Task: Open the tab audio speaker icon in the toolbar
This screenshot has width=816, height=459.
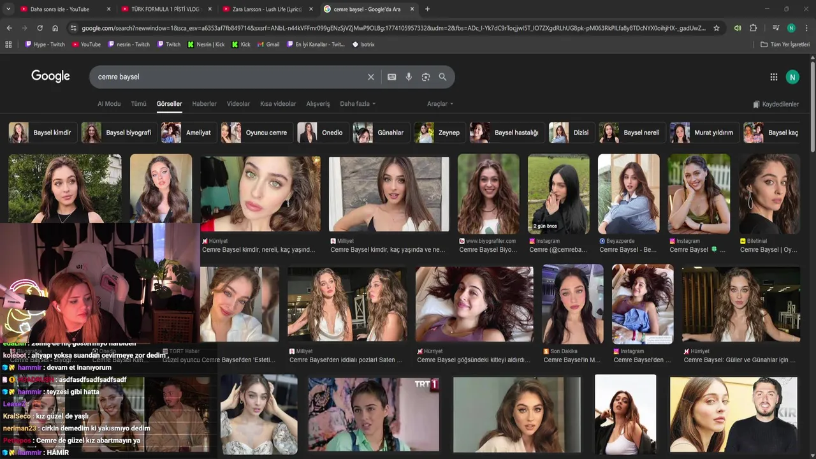Action: (x=738, y=28)
